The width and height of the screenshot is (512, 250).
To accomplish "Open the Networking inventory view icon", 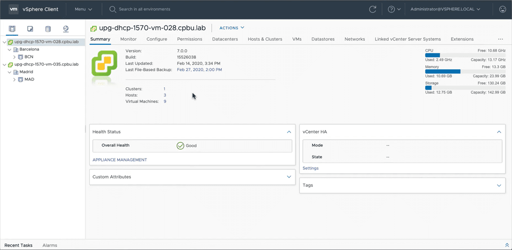I will [x=66, y=29].
